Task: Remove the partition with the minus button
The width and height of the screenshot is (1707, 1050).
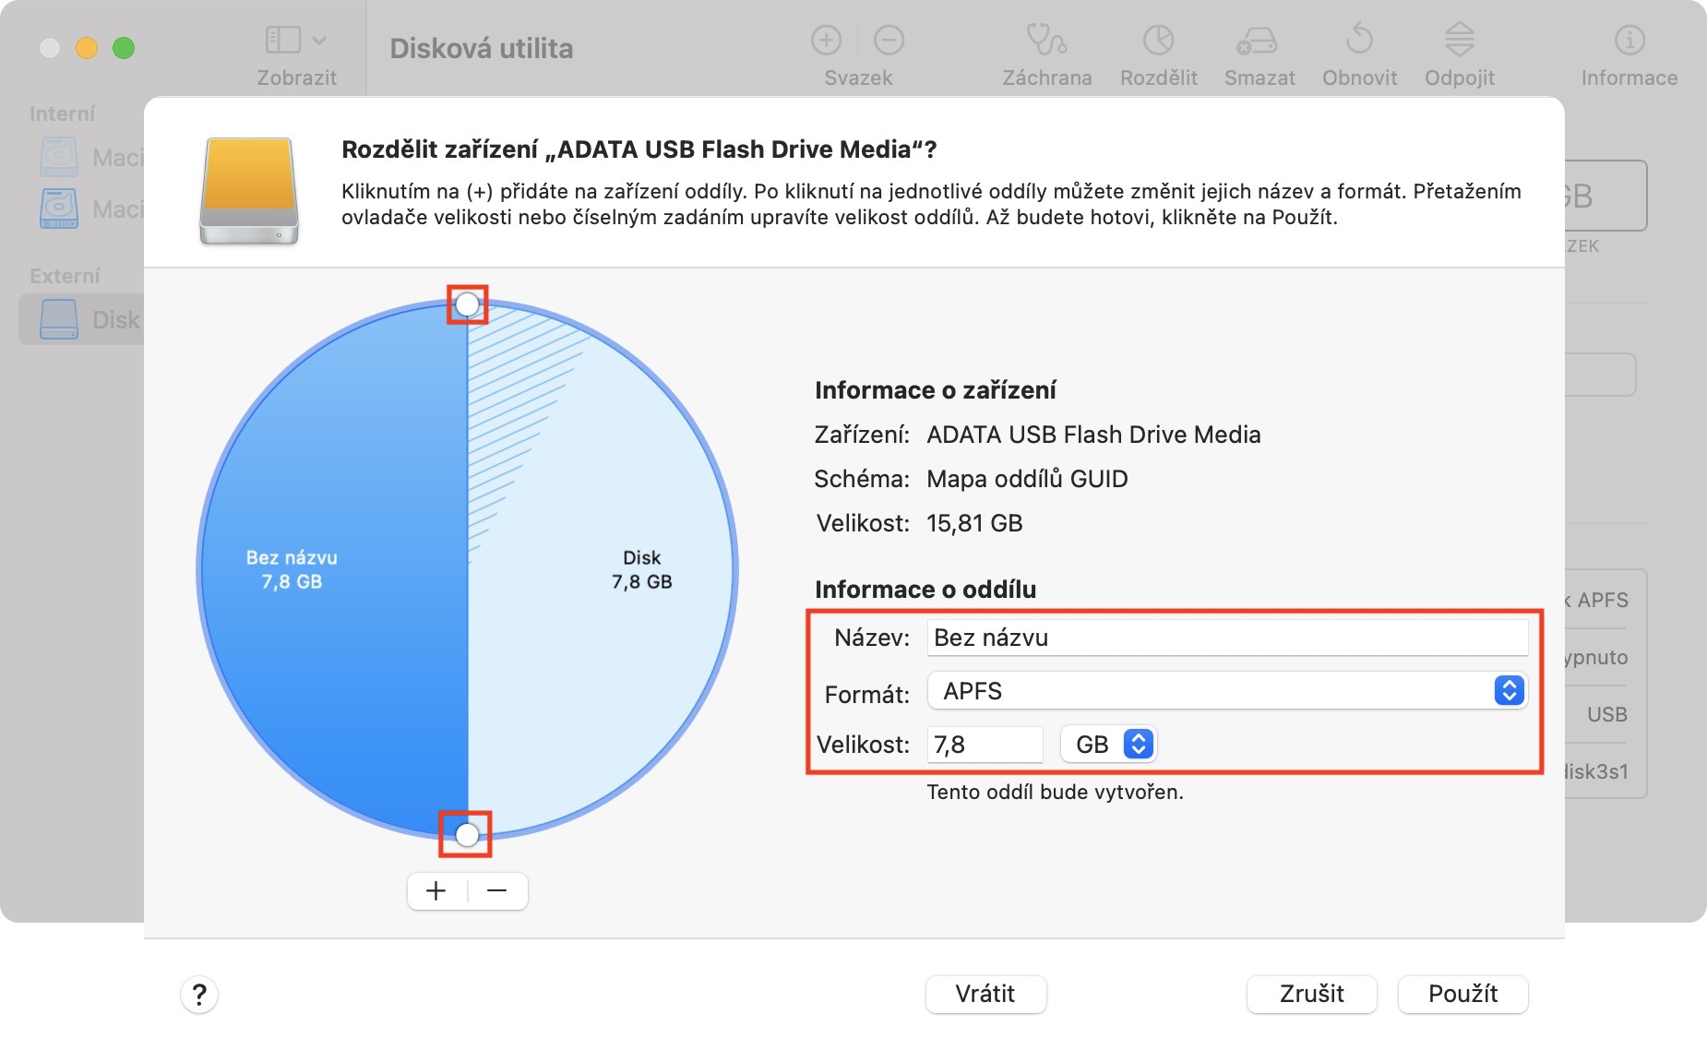Action: (x=497, y=891)
